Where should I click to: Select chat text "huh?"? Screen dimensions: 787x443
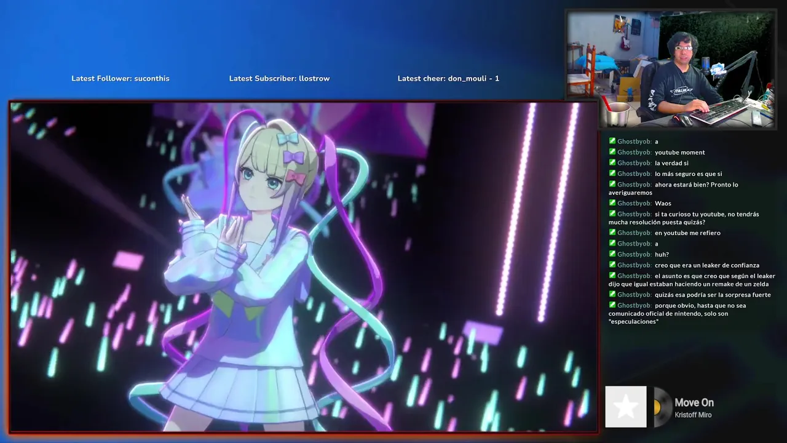(662, 255)
